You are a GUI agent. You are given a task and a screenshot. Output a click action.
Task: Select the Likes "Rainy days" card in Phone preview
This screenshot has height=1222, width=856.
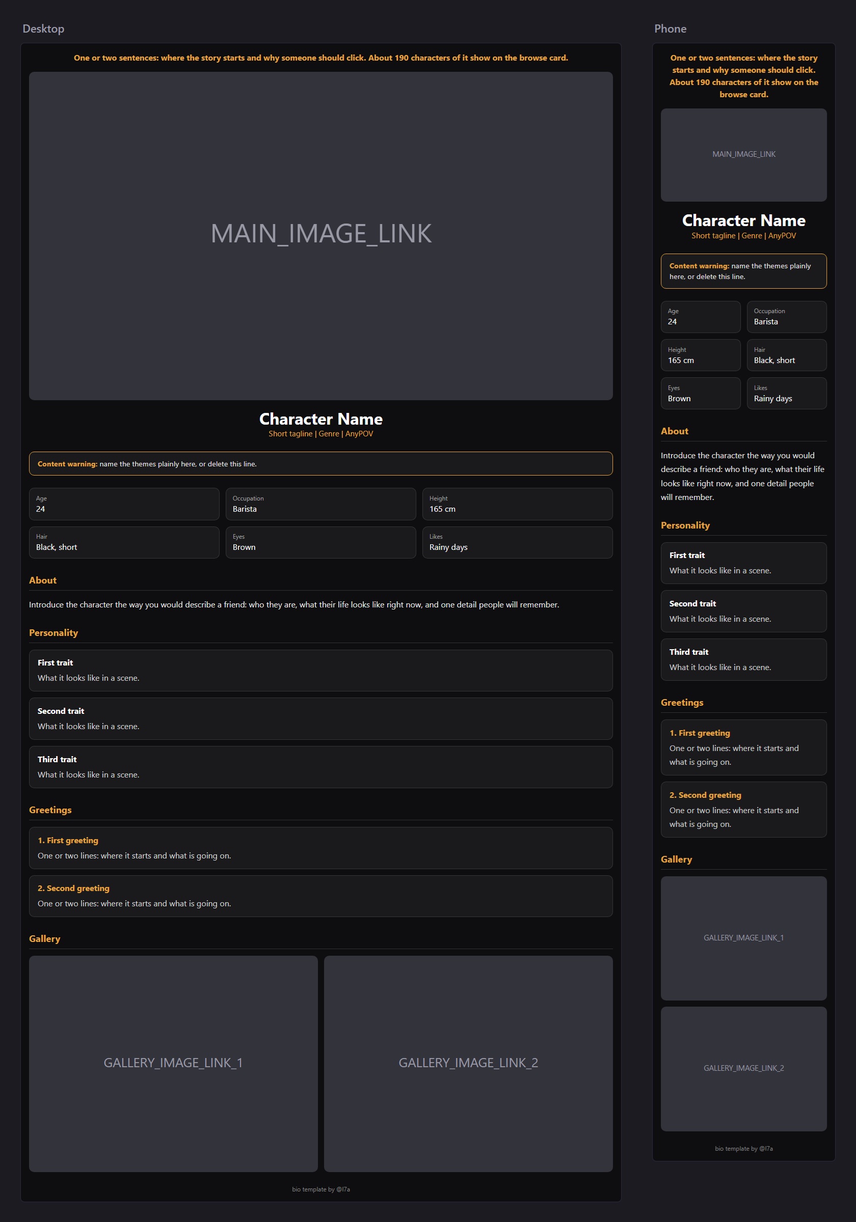click(x=786, y=393)
